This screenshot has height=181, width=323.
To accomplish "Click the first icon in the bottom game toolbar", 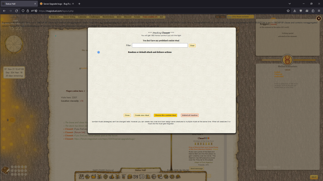I will pyautogui.click(x=82, y=176).
